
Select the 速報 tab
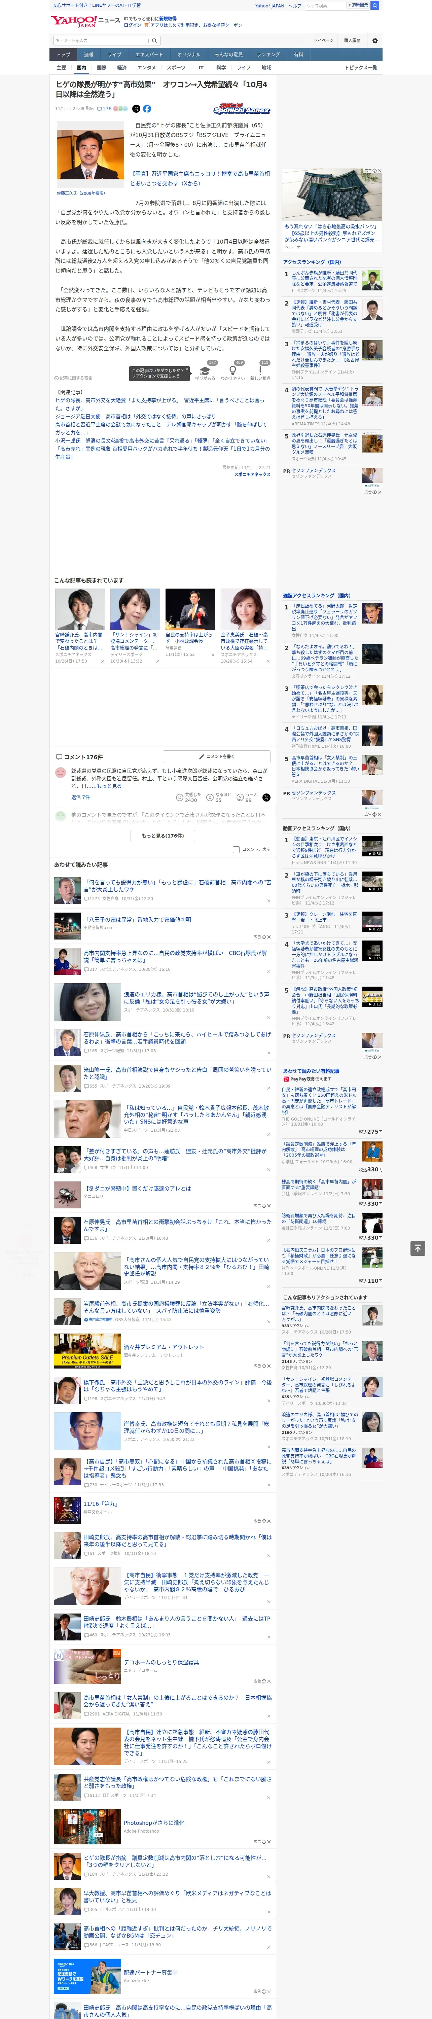click(x=88, y=55)
